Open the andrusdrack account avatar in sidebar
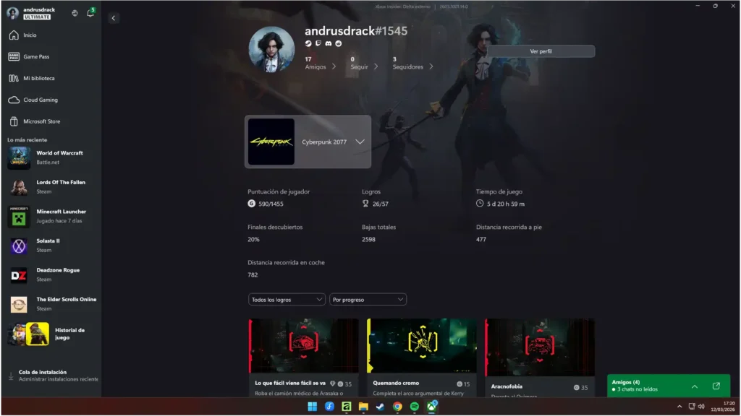Viewport: 741px width, 416px height. click(x=13, y=13)
